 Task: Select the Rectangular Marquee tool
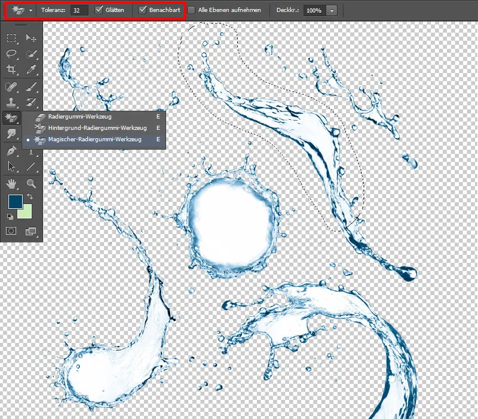point(11,38)
